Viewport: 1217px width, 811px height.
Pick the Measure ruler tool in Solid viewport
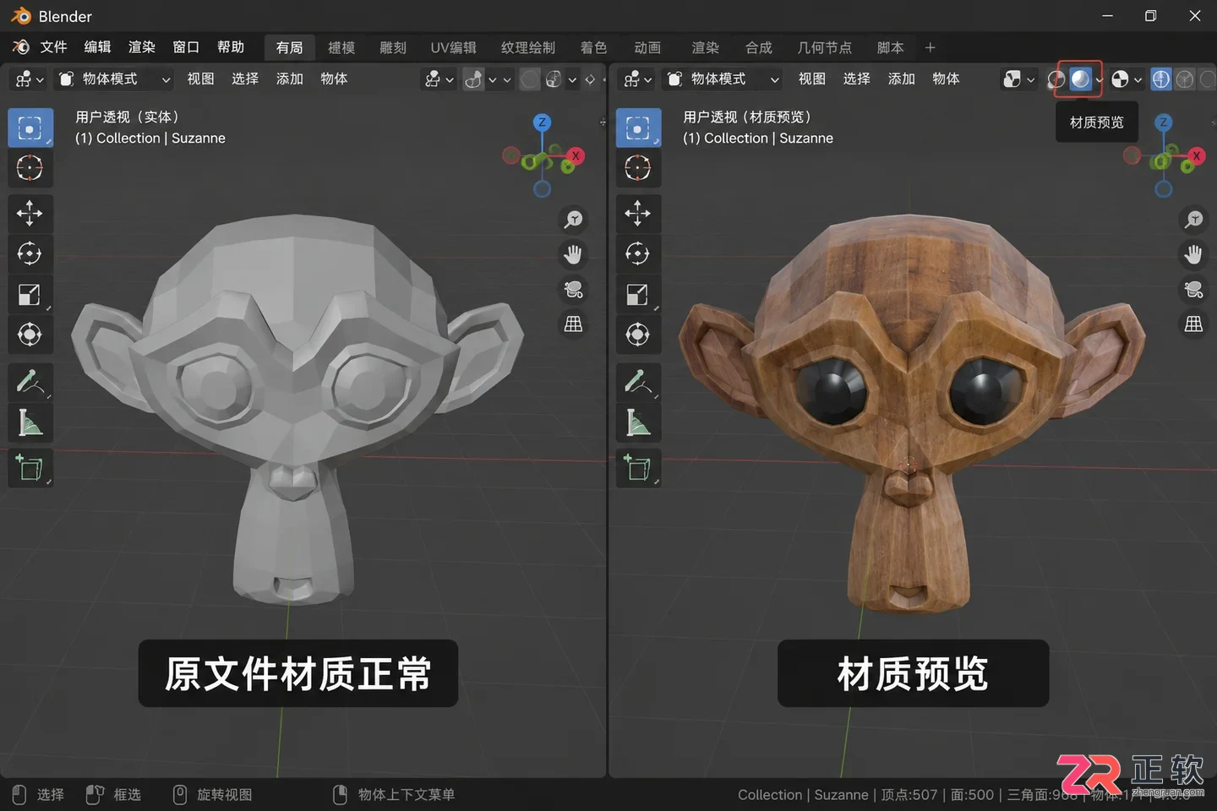point(30,422)
